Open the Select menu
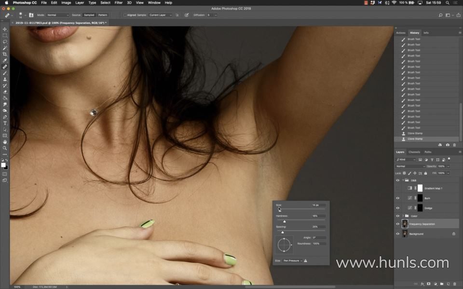This screenshot has height=289, width=463. [106, 3]
